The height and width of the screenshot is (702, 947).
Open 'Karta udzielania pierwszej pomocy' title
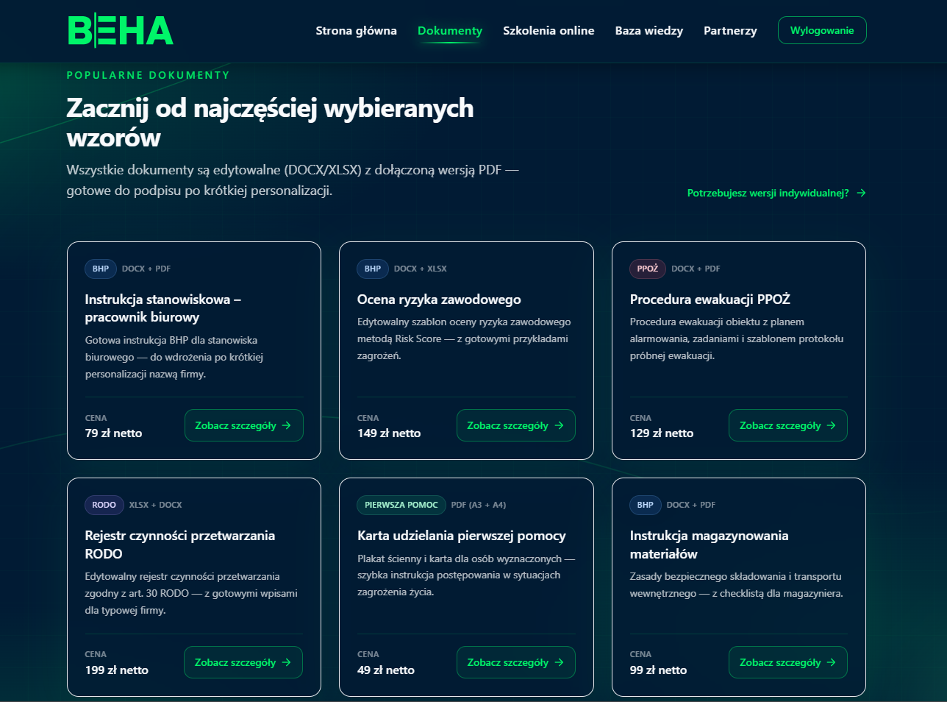point(462,536)
